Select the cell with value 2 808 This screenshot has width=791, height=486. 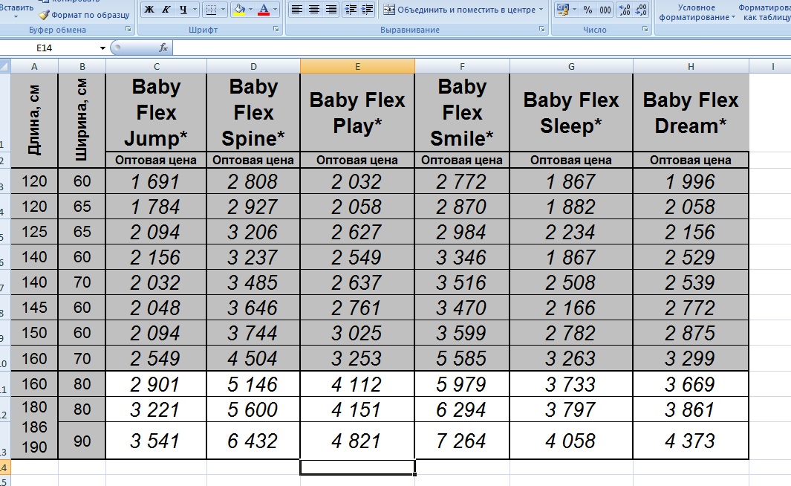click(253, 181)
